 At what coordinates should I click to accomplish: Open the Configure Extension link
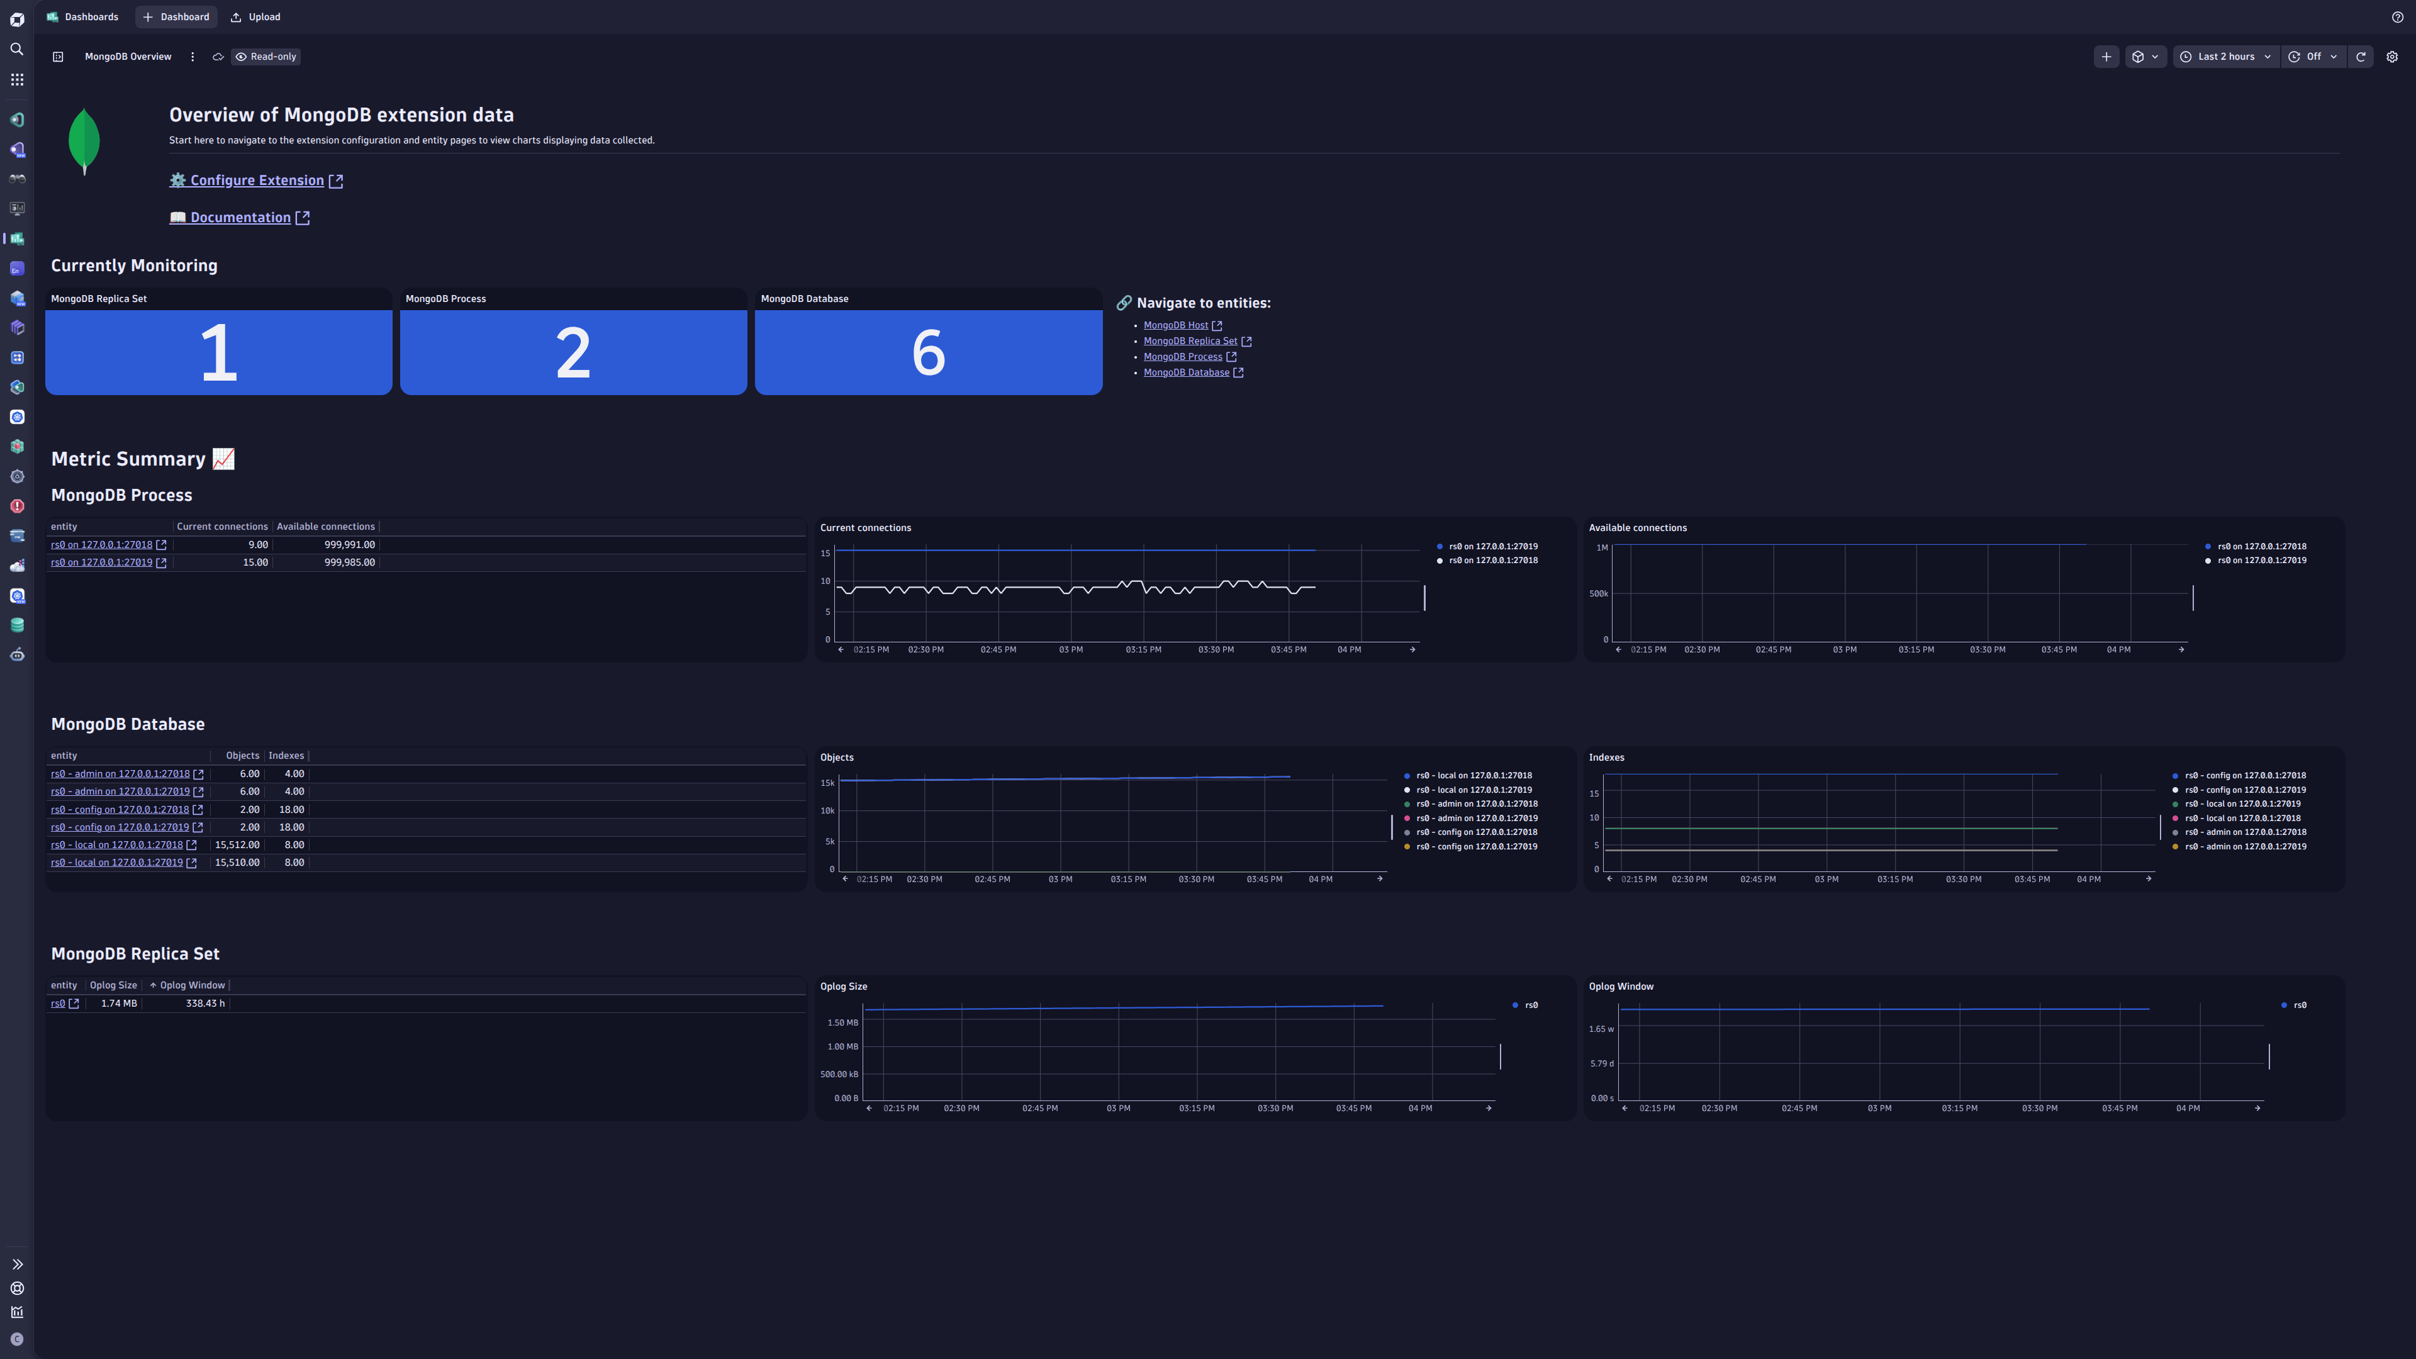(x=256, y=180)
